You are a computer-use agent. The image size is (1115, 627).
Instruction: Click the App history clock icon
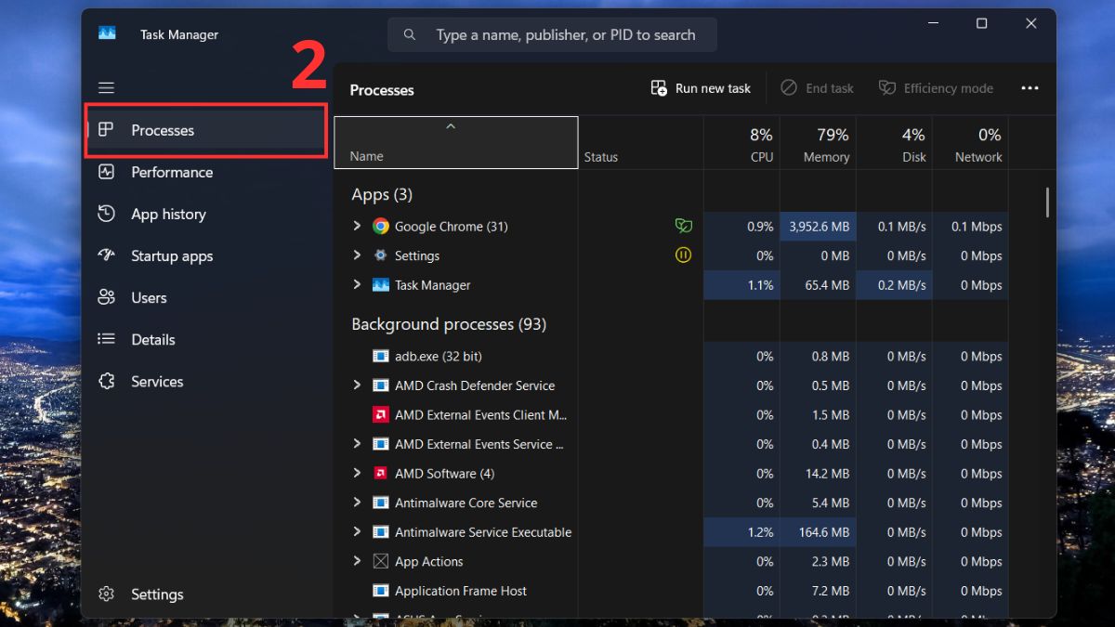(x=106, y=214)
